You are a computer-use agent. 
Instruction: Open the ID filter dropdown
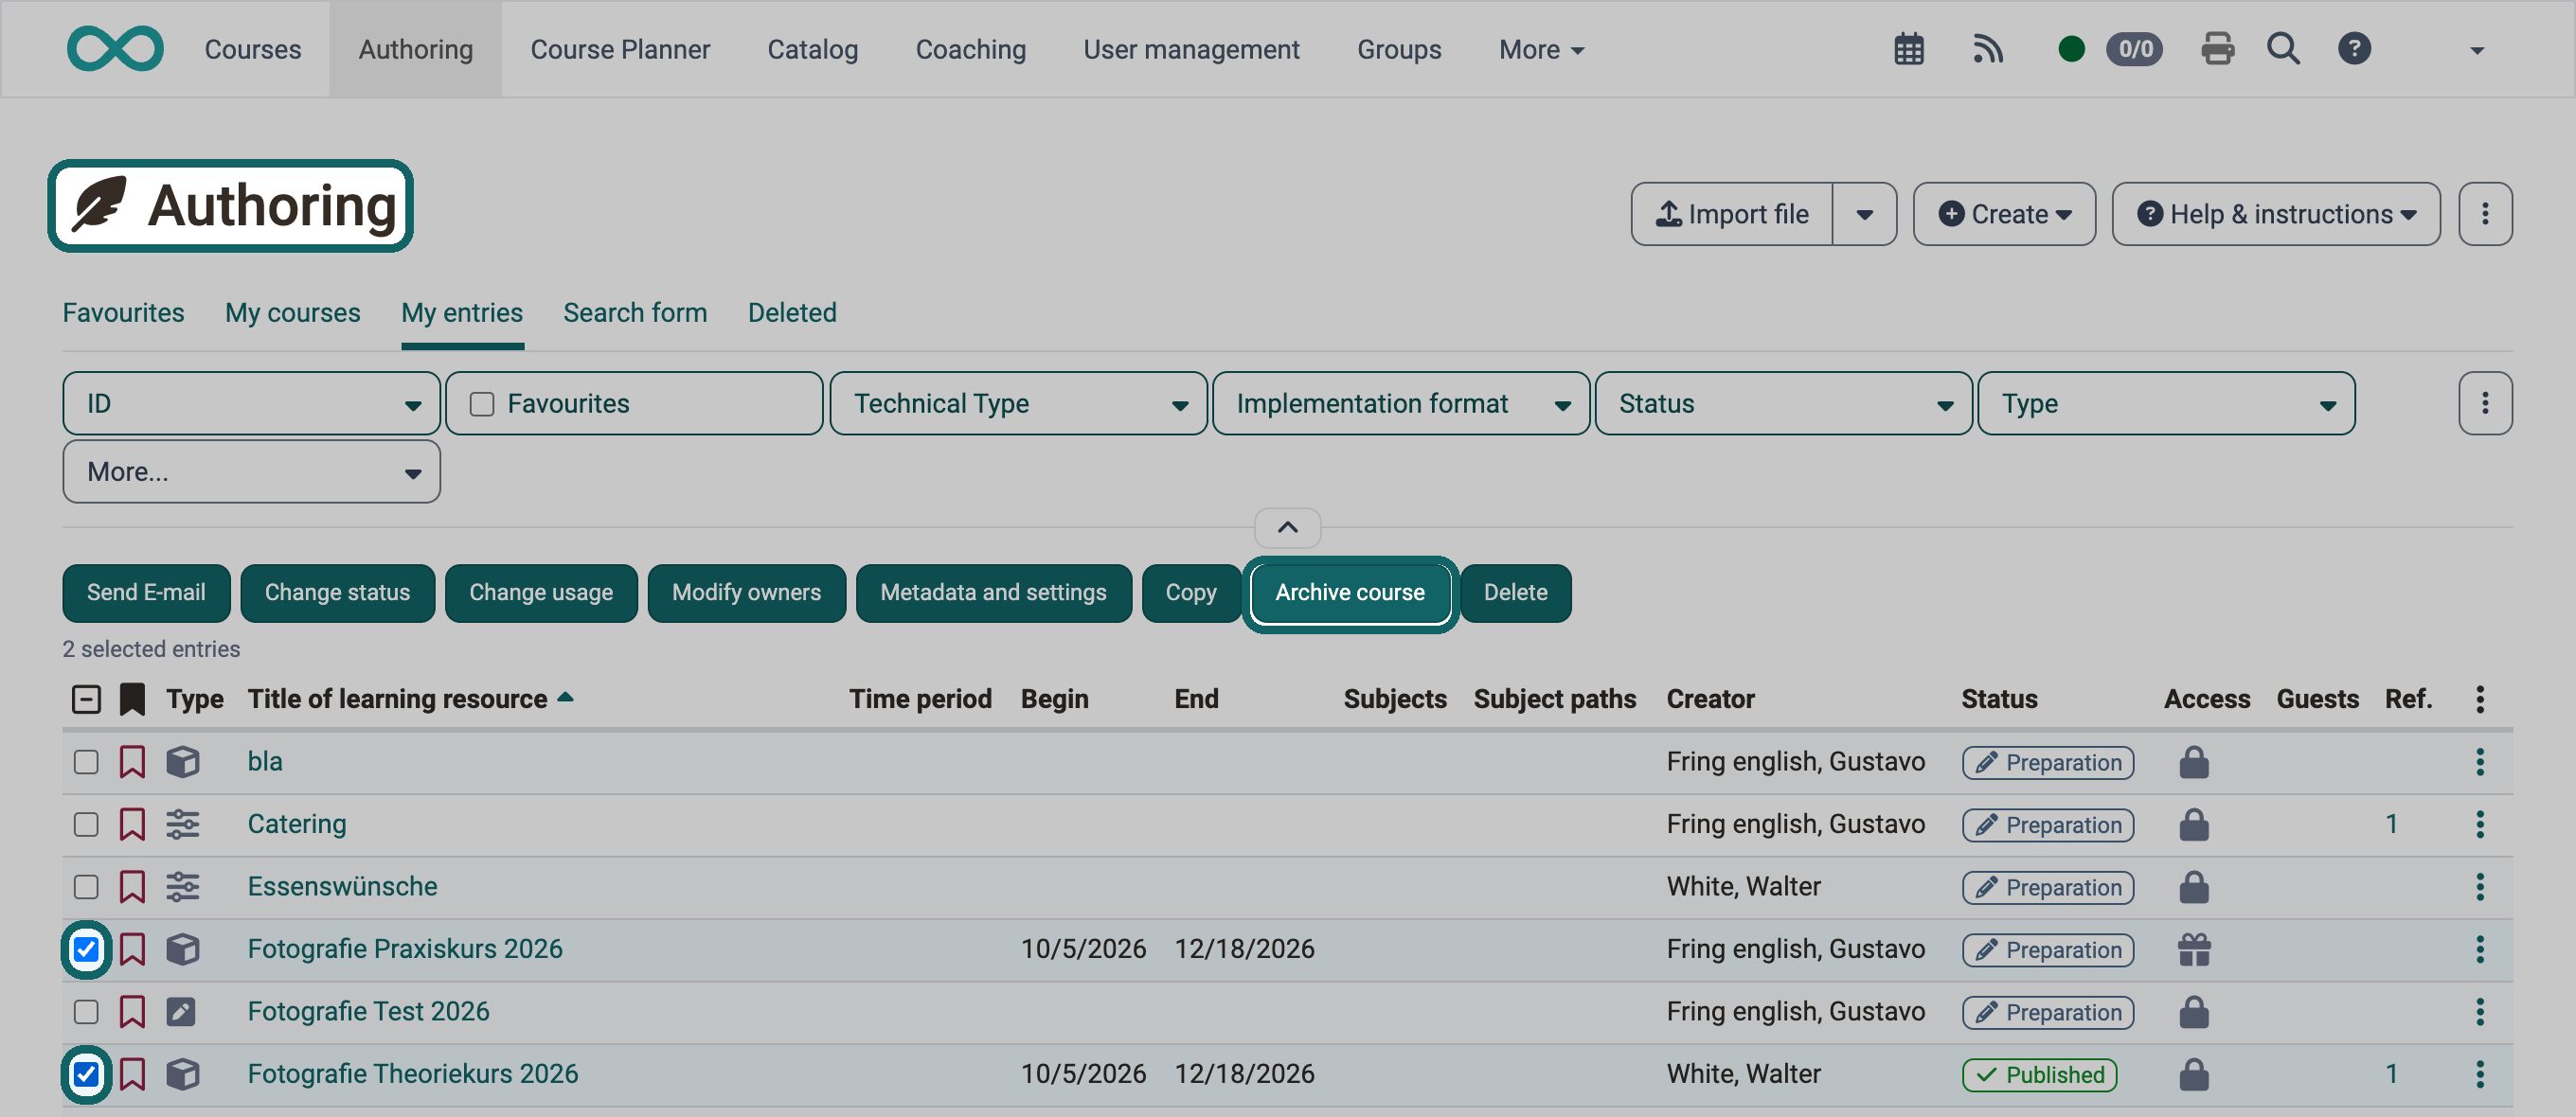[251, 403]
